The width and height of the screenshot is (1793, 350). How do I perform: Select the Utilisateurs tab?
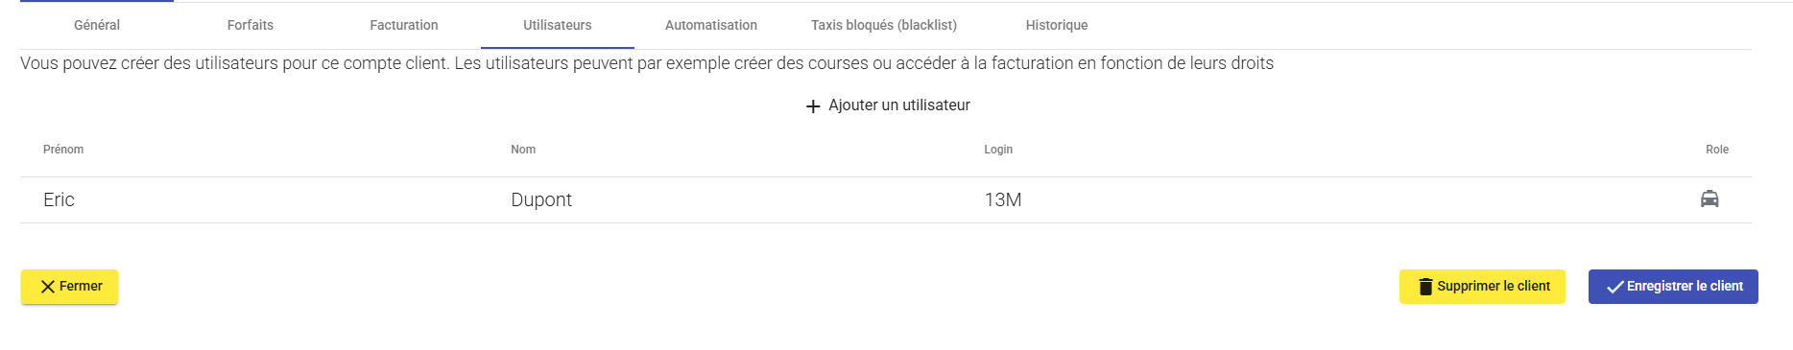[x=558, y=25]
